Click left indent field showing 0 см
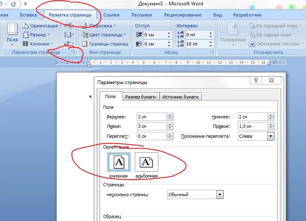The image size is (306, 221). [155, 35]
